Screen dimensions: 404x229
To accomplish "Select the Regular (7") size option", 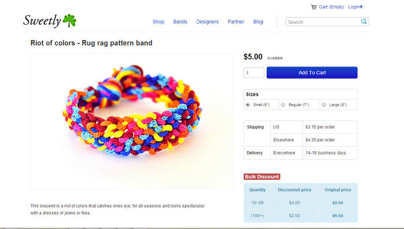I will coord(283,105).
